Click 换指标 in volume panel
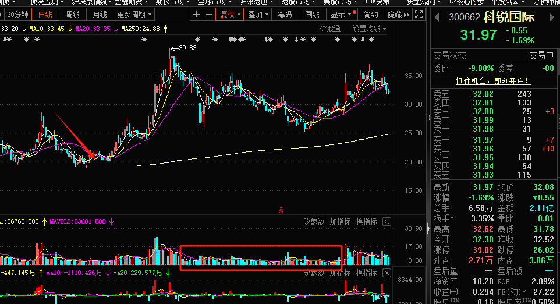This screenshot has width=560, height=304. (x=366, y=221)
